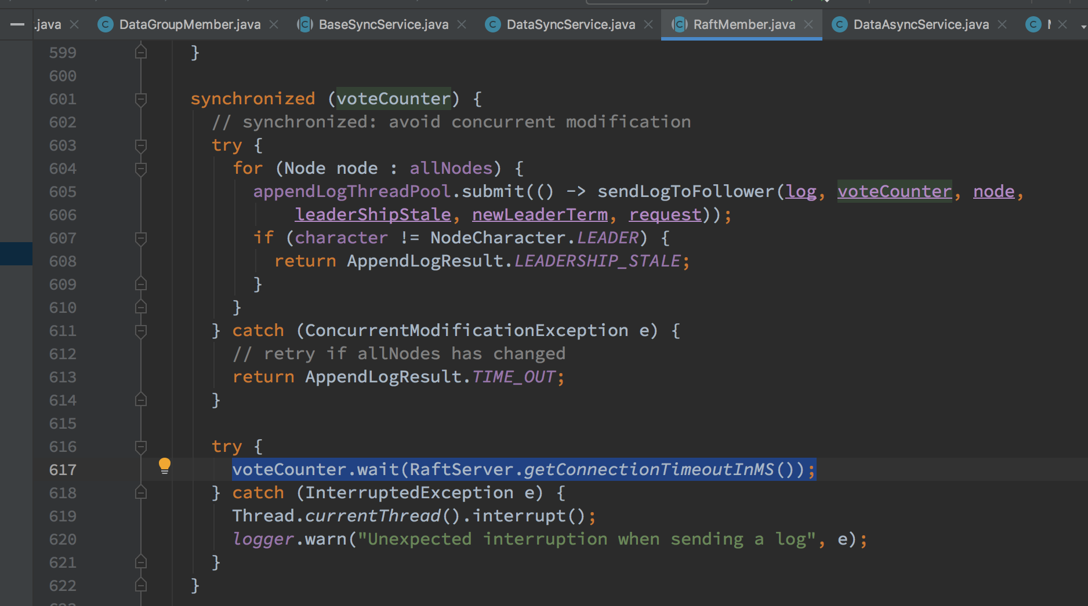Fold the if block at line 607
This screenshot has height=606, width=1088.
[x=141, y=238]
